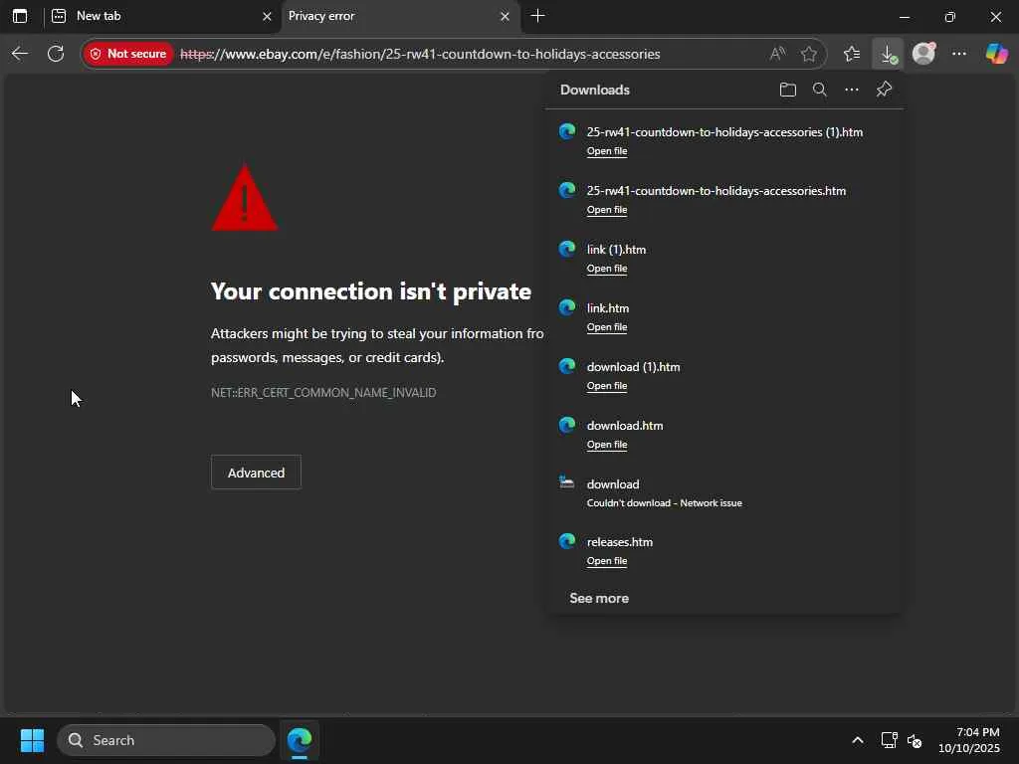This screenshot has height=764, width=1019.
Task: Close the Privacy error tab
Action: pos(505,16)
